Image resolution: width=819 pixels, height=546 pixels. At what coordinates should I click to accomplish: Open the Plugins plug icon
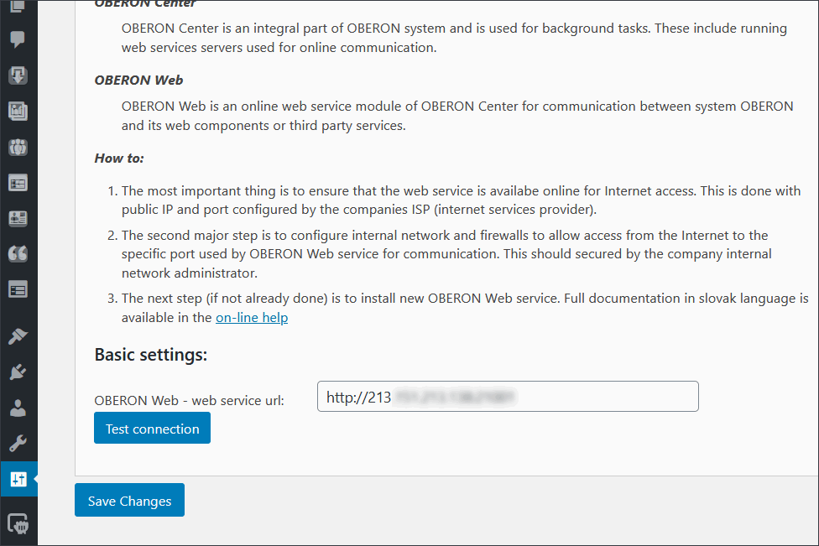click(18, 372)
